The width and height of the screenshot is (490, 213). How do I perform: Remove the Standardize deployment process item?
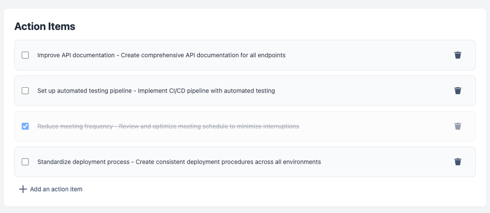(458, 162)
